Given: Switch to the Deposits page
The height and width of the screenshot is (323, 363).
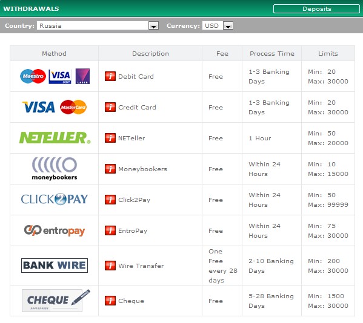Looking at the screenshot, I should 316,9.
